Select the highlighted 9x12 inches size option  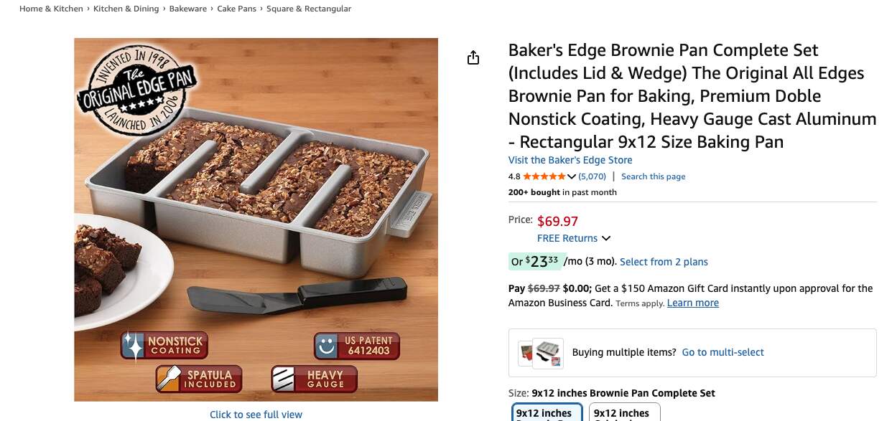(x=547, y=413)
